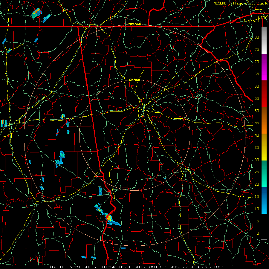Select the blue segment of the color scale

(x=264, y=200)
